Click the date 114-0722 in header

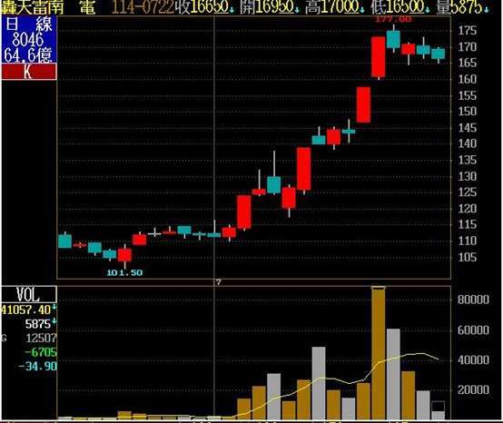point(143,7)
